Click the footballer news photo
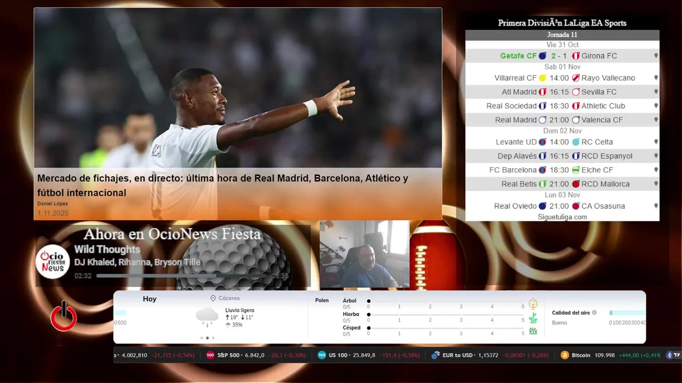 point(238,88)
